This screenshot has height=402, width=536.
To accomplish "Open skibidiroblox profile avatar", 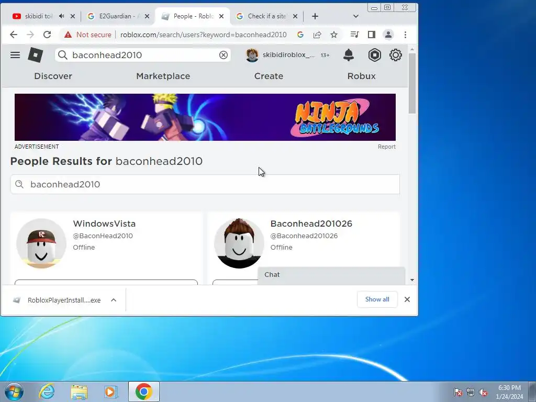I will (x=252, y=55).
